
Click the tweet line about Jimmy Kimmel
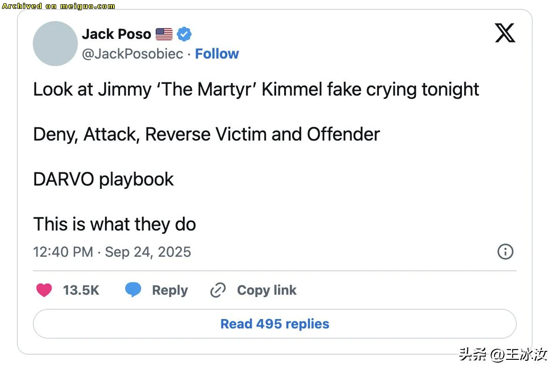pos(256,89)
